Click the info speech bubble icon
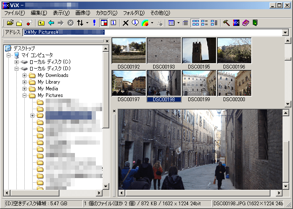293x209 pixels. (x=135, y=23)
